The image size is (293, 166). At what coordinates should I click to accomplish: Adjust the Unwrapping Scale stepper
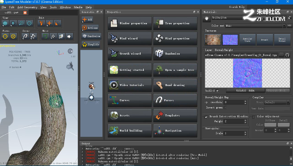click(245, 133)
